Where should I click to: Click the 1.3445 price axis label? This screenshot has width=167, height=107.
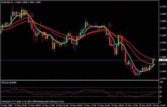point(163,71)
